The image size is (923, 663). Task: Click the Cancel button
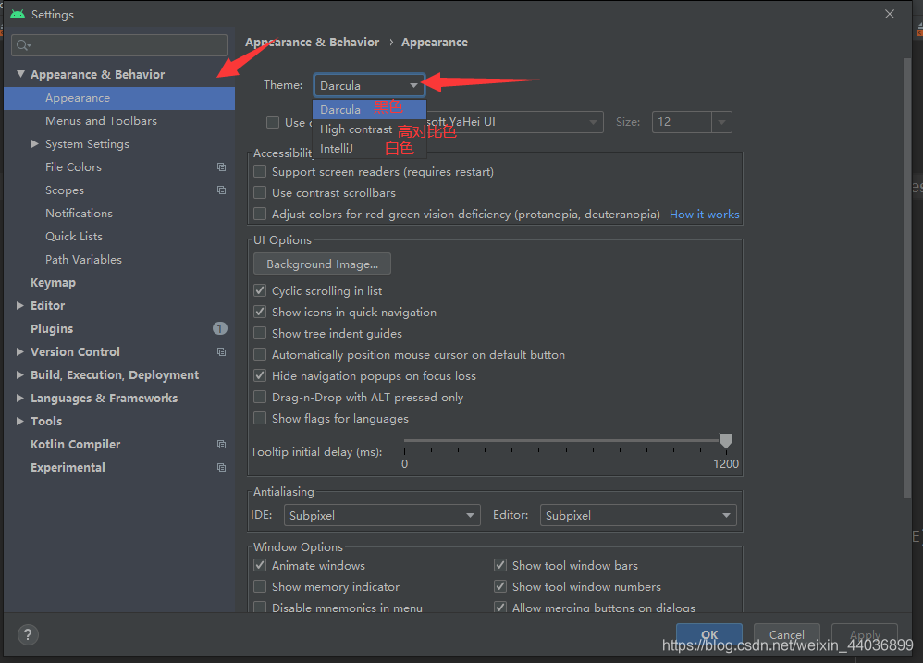[786, 634]
